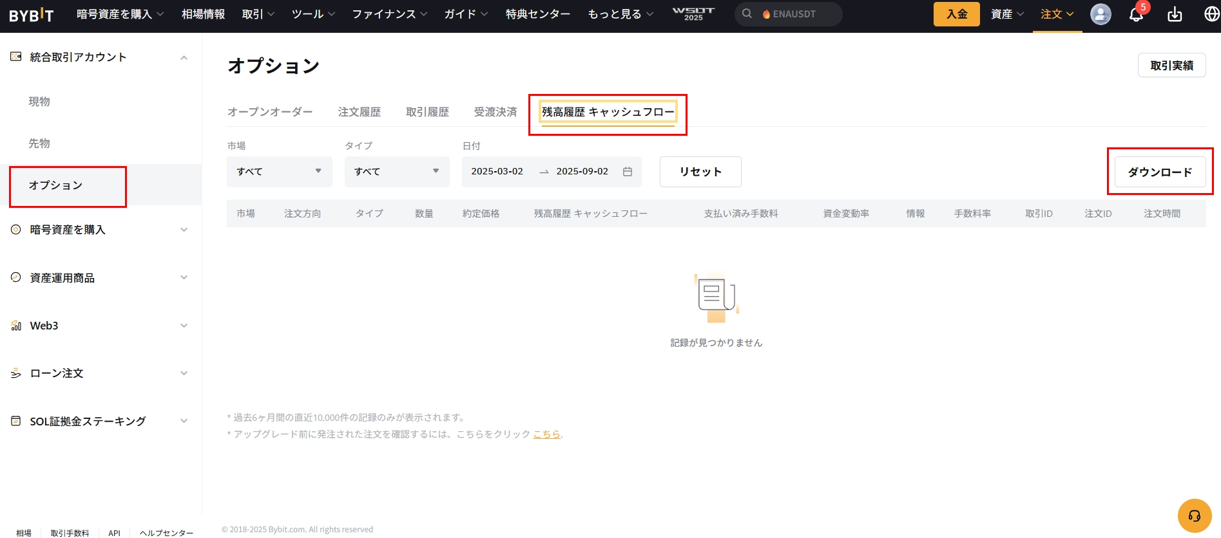The image size is (1221, 538).
Task: Click the 注文方向 column header
Action: click(x=303, y=214)
